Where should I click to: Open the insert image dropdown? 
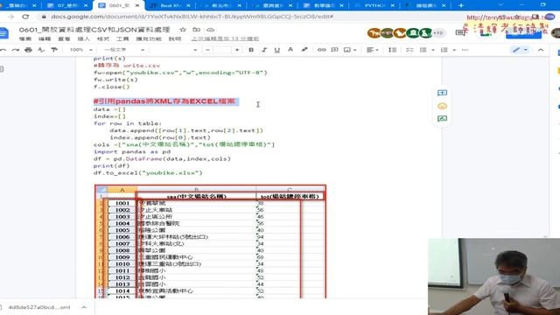click(x=350, y=50)
